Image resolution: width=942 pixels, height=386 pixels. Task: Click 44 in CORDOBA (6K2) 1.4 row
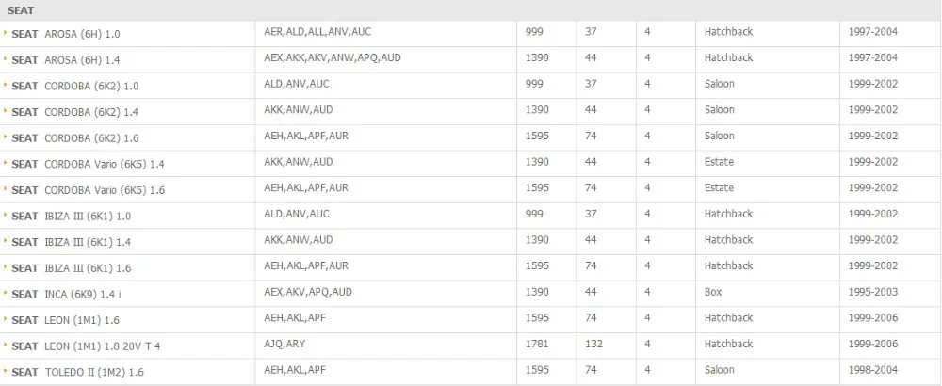(x=591, y=110)
